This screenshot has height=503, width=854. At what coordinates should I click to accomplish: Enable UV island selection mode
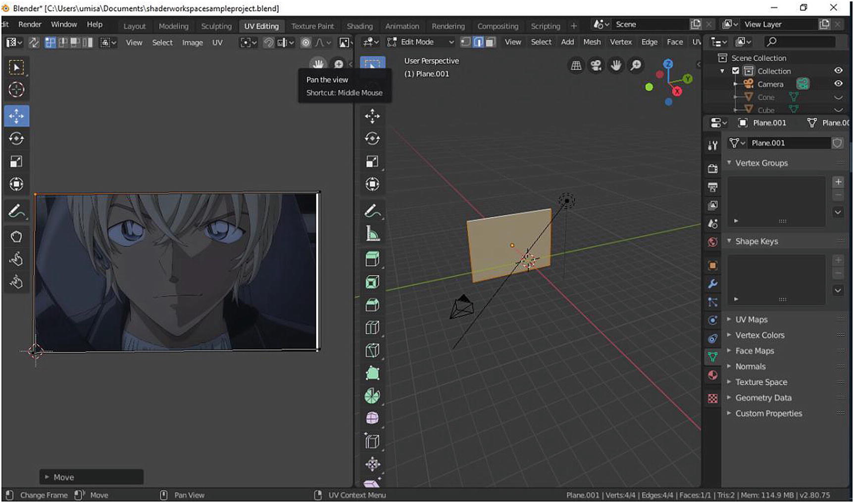pyautogui.click(x=88, y=43)
